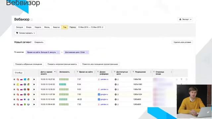Play the visit recorded at 12:35:23
212x119 pixels.
[34, 90]
